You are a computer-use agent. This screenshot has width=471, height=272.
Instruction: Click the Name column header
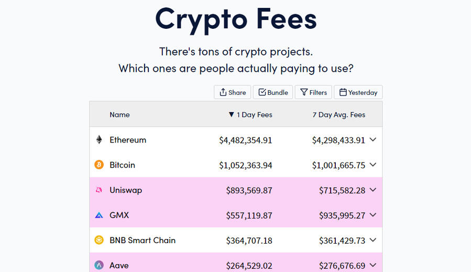click(119, 115)
